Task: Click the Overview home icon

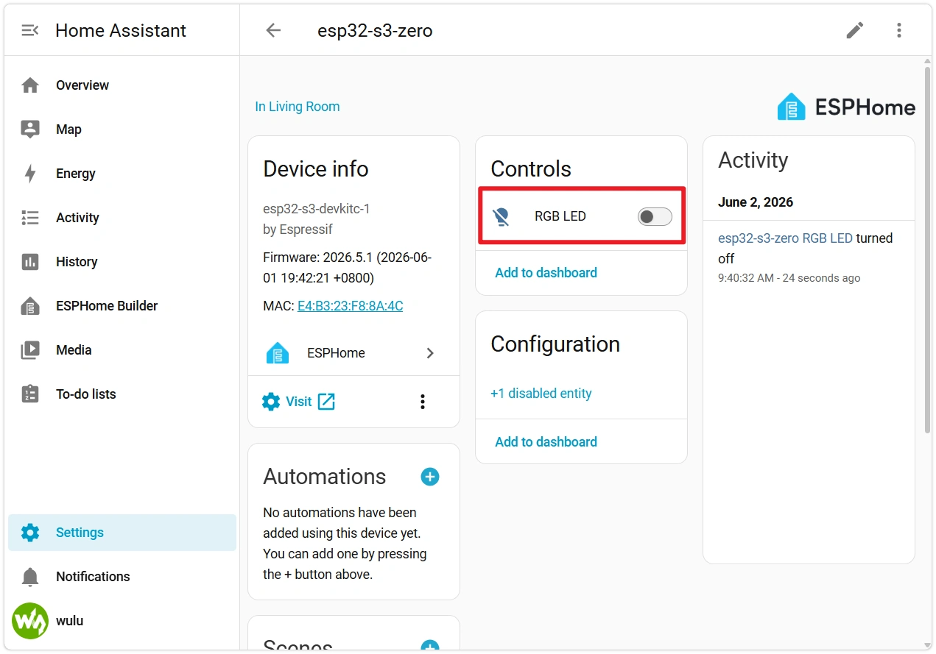Action: [x=30, y=85]
